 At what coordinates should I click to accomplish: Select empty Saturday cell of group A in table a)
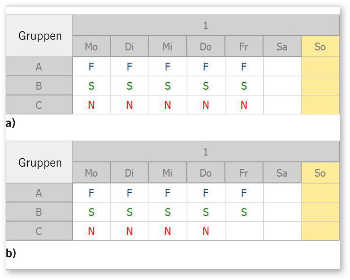[x=282, y=67]
